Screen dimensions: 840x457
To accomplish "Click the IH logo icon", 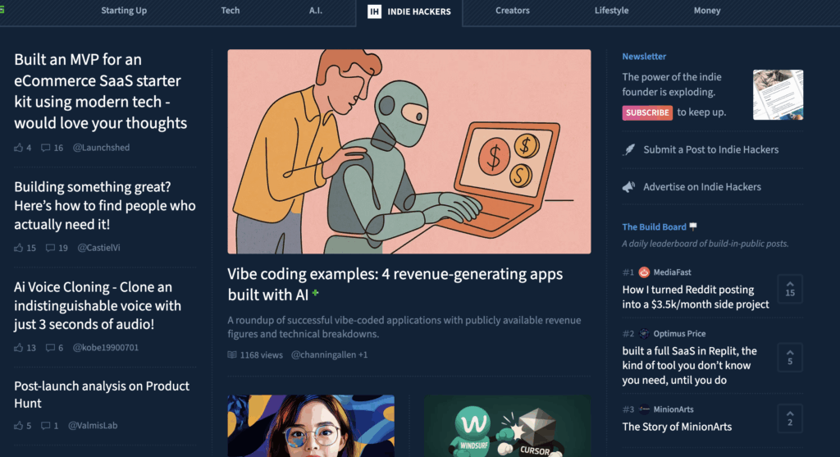I will [374, 11].
